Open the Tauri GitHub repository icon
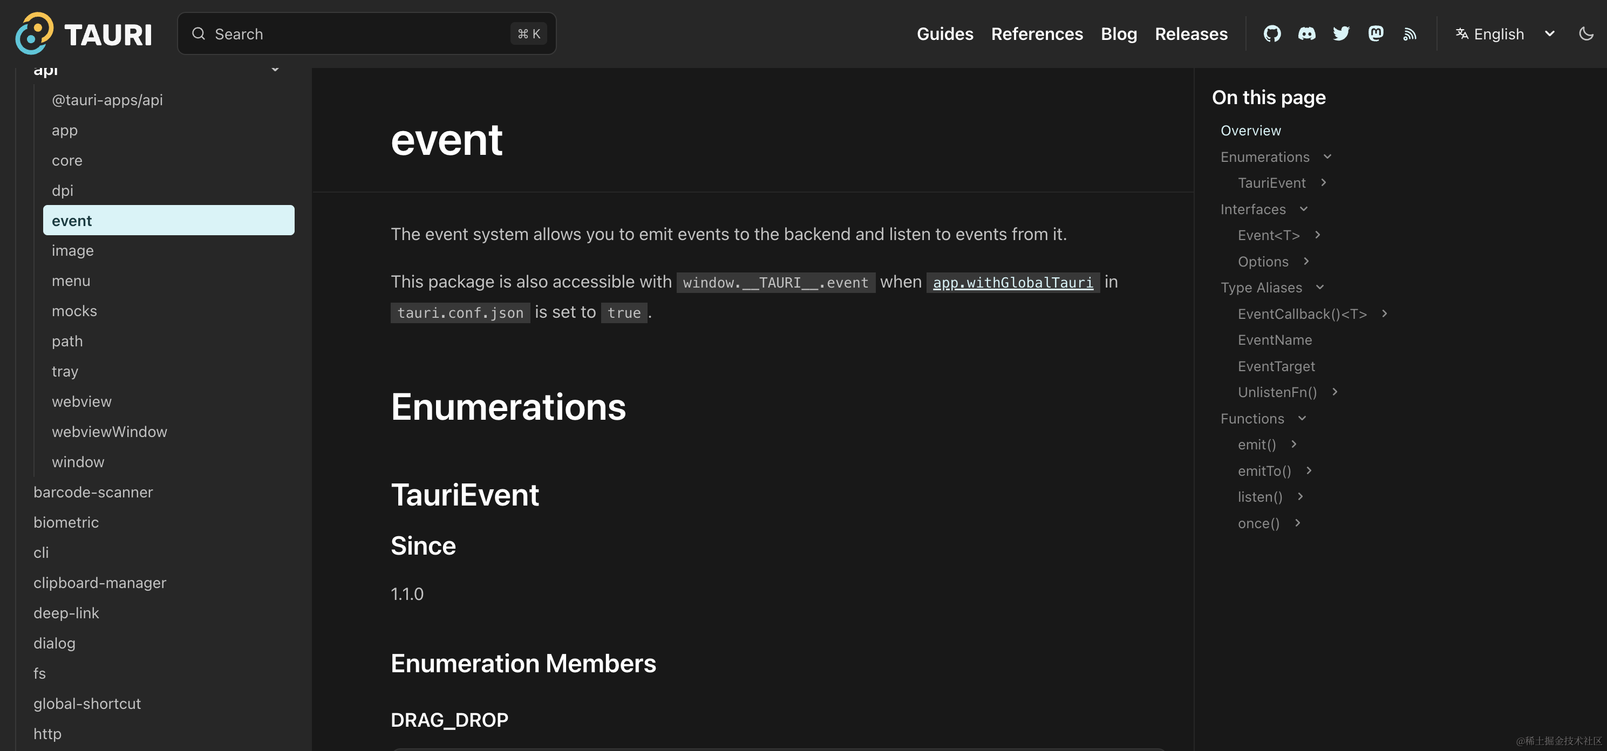The image size is (1607, 751). click(x=1272, y=33)
